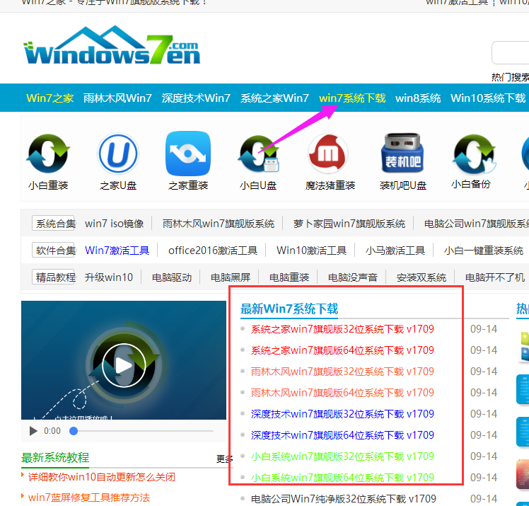Open the 小白备份 icon
Viewport: 529px width, 506px height.
[x=471, y=154]
